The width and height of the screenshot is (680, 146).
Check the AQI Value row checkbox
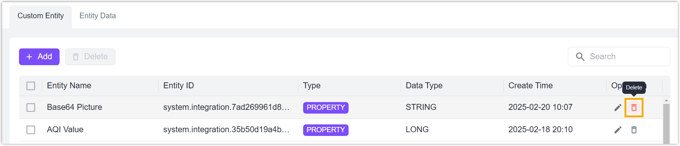click(31, 130)
